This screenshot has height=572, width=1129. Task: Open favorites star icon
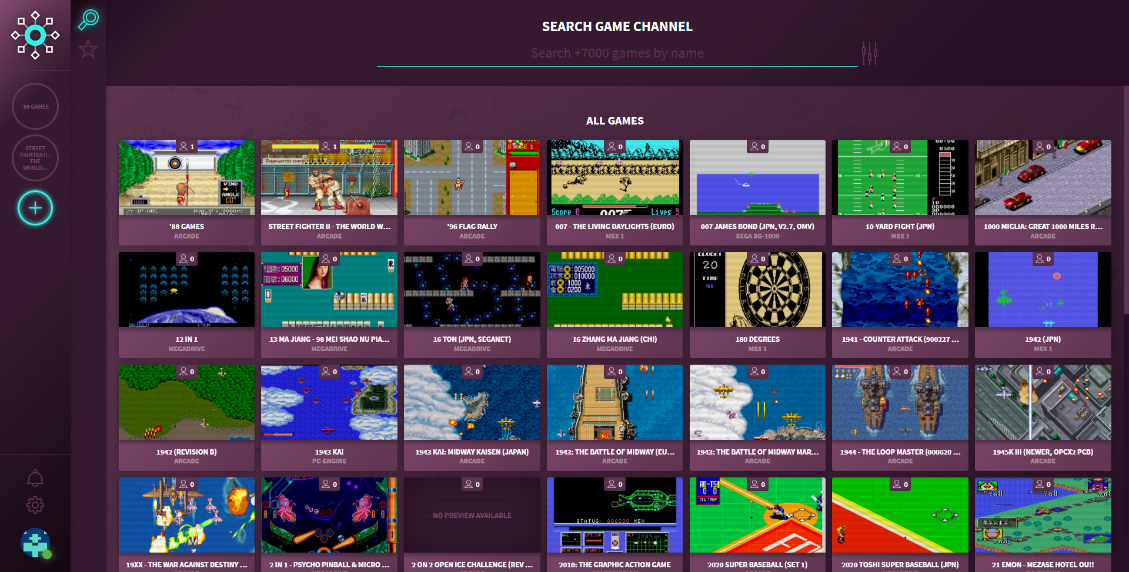88,49
